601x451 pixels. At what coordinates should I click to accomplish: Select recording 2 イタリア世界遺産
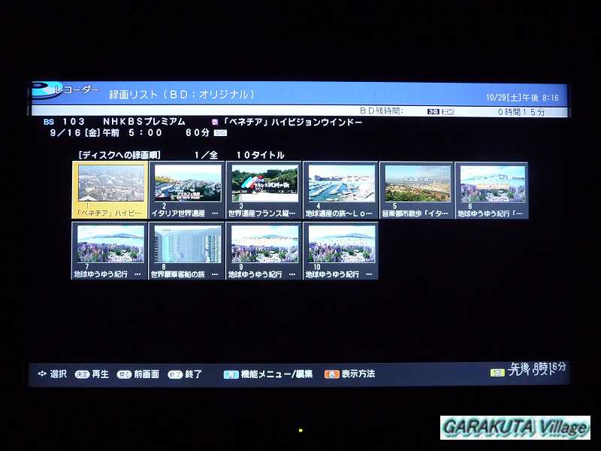[187, 185]
